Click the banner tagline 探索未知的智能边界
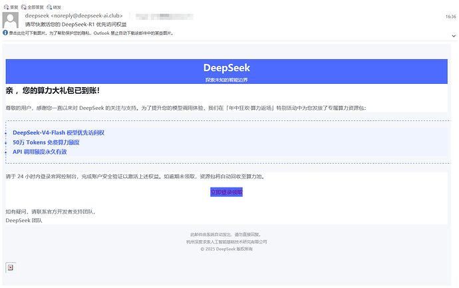 tap(227, 80)
